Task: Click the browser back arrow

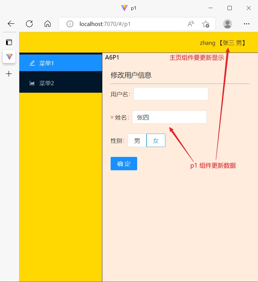Action: 11,24
